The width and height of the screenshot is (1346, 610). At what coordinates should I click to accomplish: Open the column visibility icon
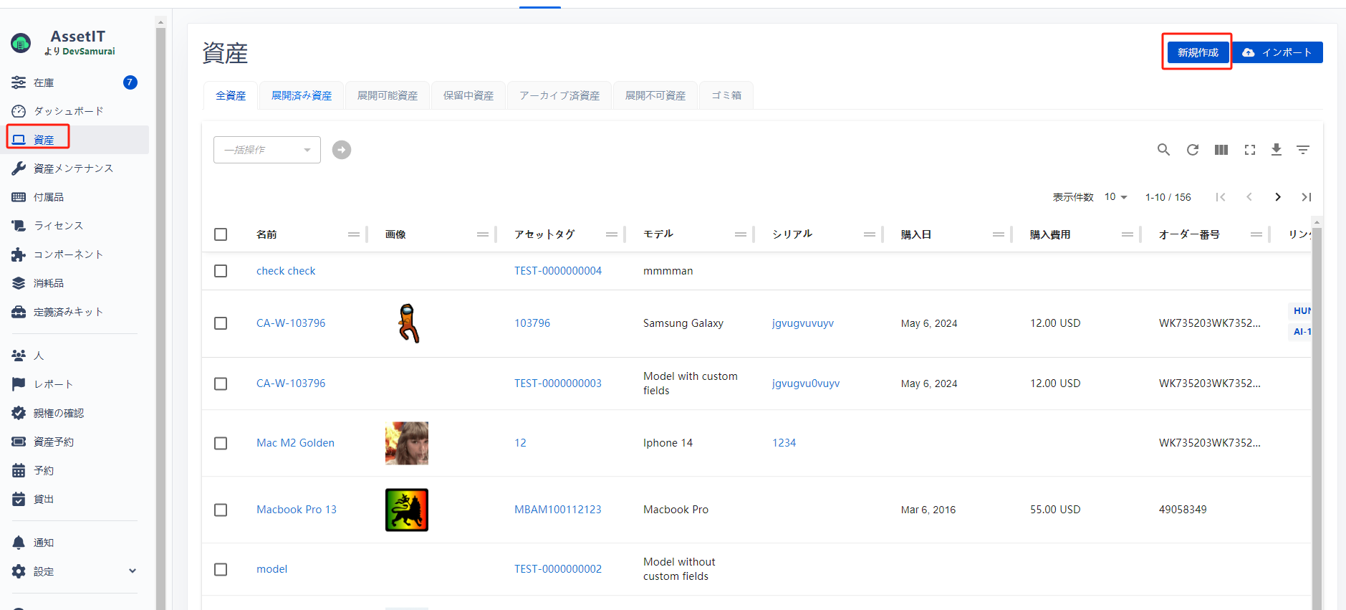(1221, 150)
